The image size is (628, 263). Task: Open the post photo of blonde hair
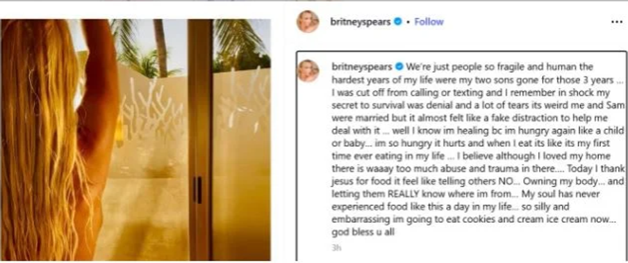(135, 140)
